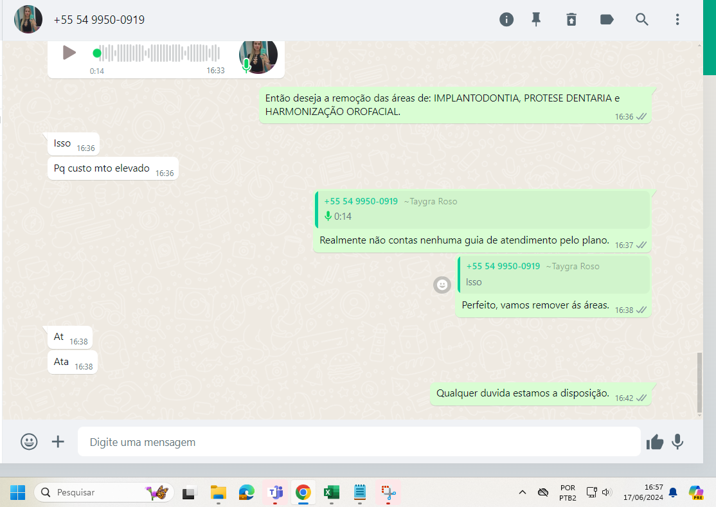Viewport: 716px width, 507px height.
Task: Open notifications bell icon
Action: click(673, 492)
